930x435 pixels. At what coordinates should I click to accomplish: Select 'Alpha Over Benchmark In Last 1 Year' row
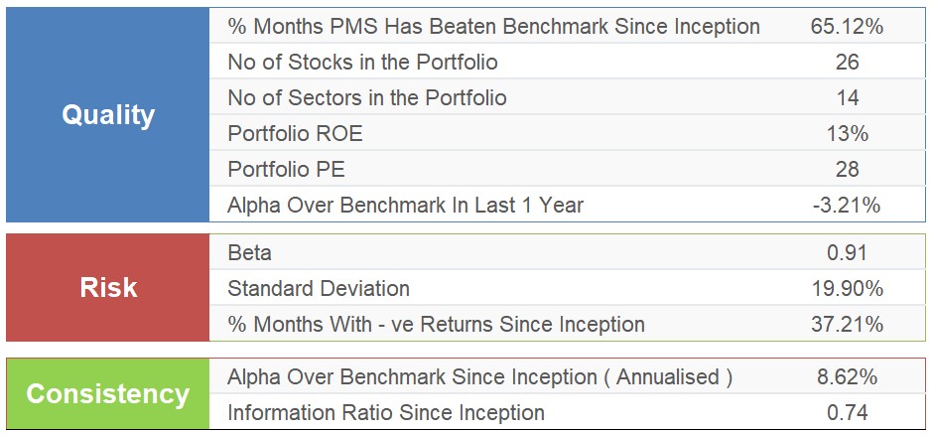568,205
